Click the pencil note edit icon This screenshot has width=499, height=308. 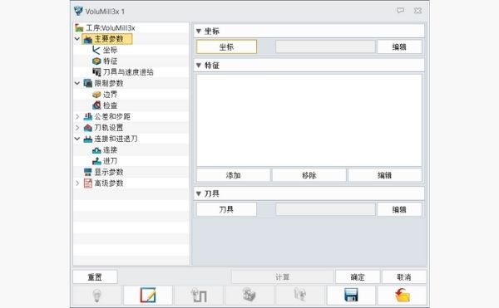148,295
